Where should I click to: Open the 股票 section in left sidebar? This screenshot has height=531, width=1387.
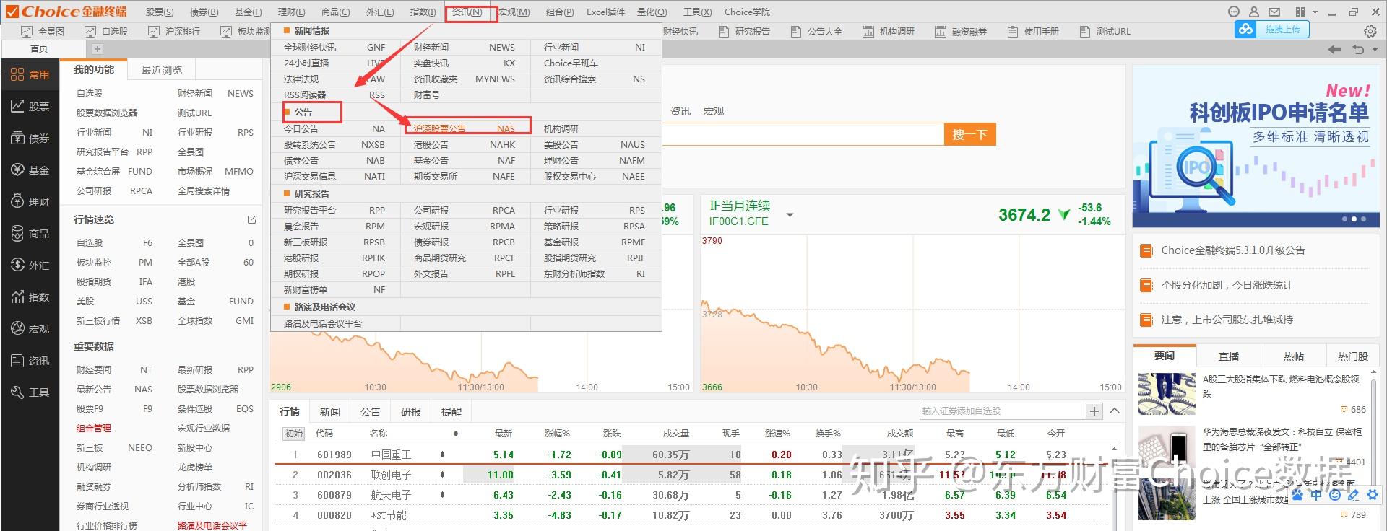pyautogui.click(x=30, y=106)
